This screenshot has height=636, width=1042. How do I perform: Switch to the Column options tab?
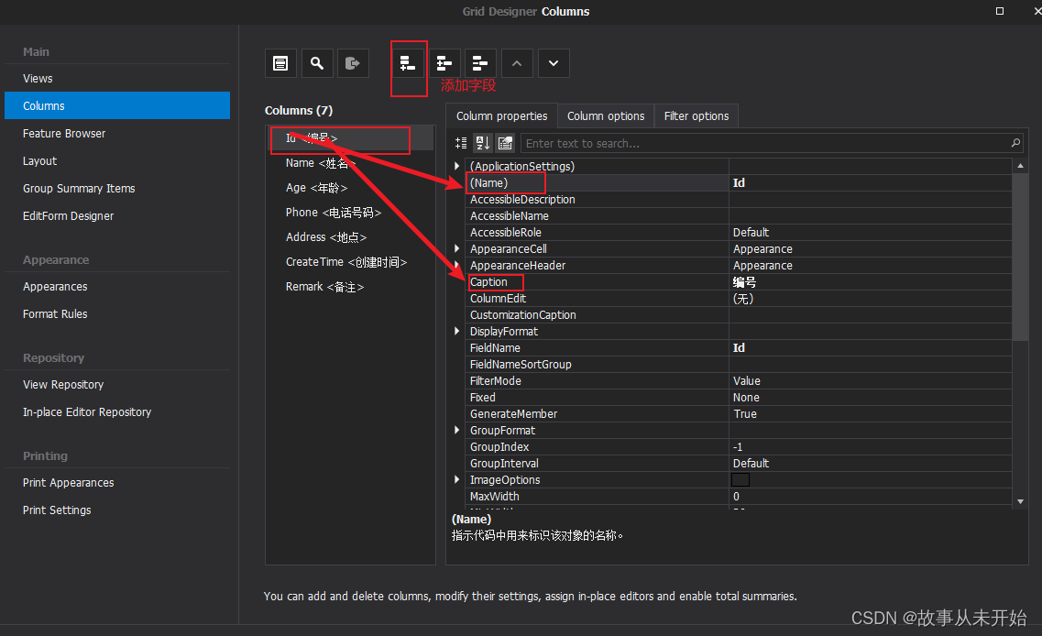tap(605, 115)
